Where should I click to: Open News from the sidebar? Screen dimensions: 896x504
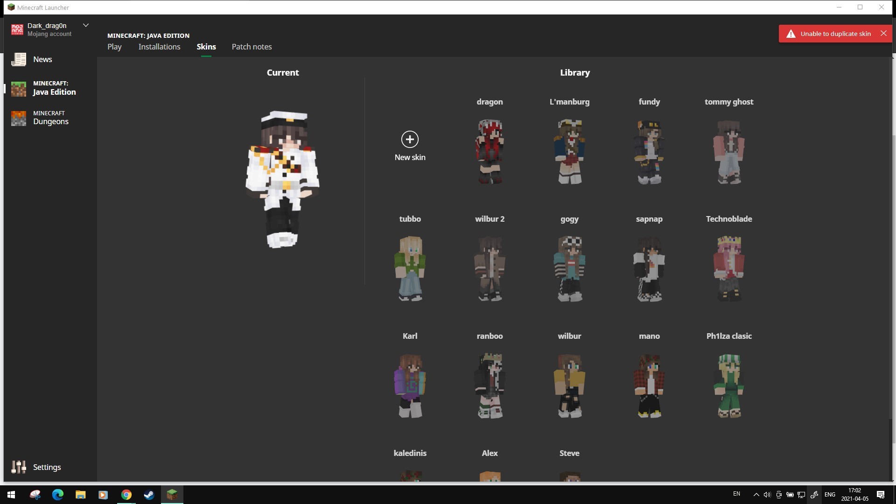click(42, 59)
